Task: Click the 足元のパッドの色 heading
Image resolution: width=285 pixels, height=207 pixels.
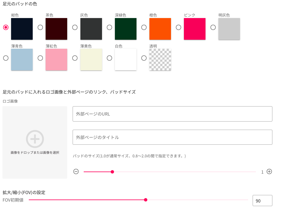Action: click(20, 4)
